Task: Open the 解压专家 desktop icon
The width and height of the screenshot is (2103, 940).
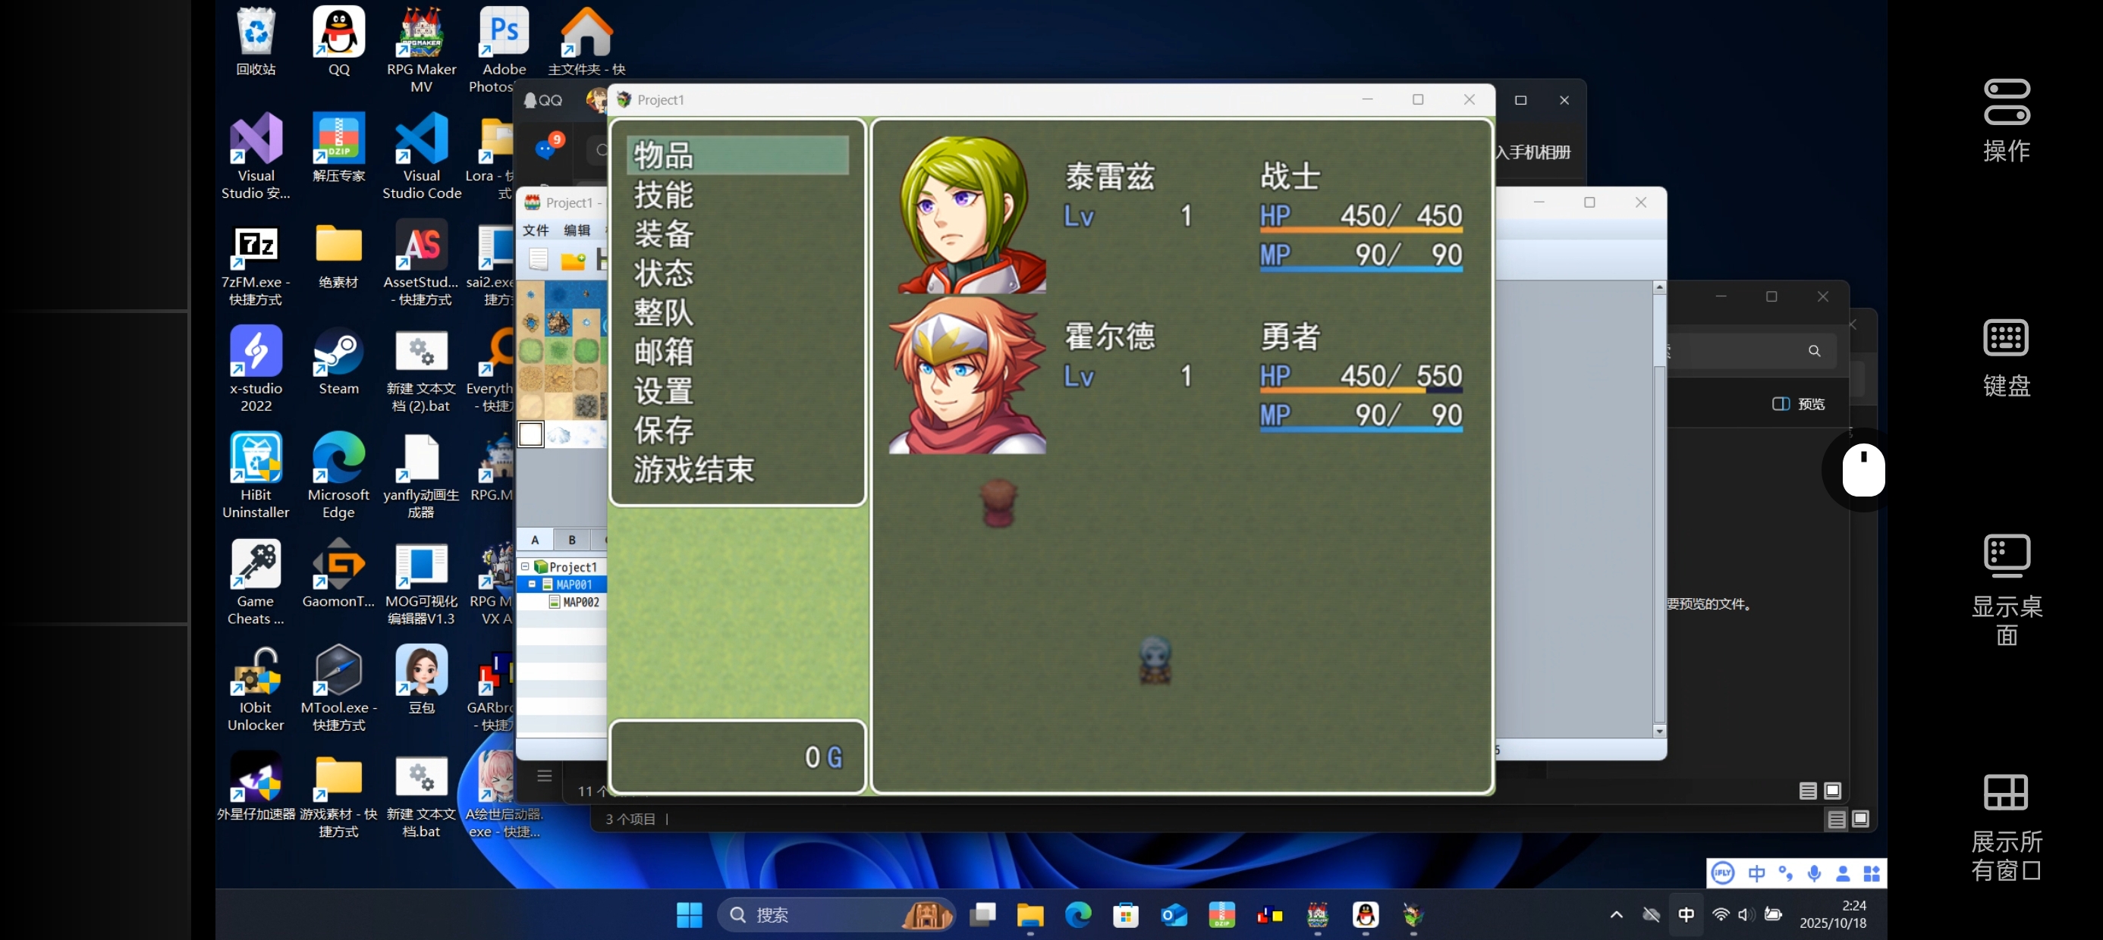Action: pyautogui.click(x=339, y=147)
